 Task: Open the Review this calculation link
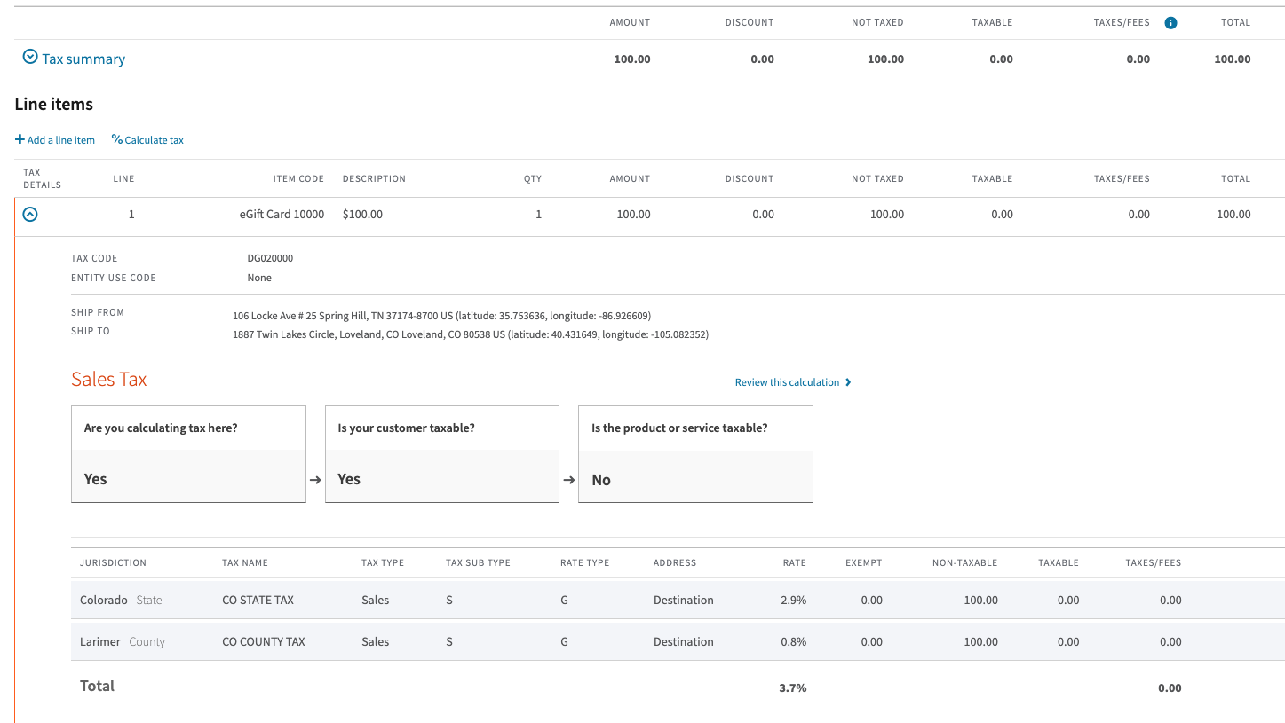click(787, 382)
